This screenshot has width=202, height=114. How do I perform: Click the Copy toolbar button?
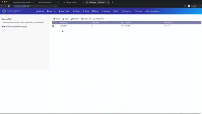(86, 11)
